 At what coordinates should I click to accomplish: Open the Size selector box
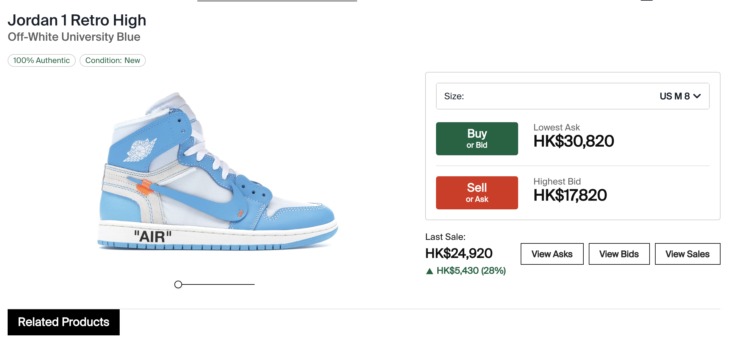coord(572,96)
